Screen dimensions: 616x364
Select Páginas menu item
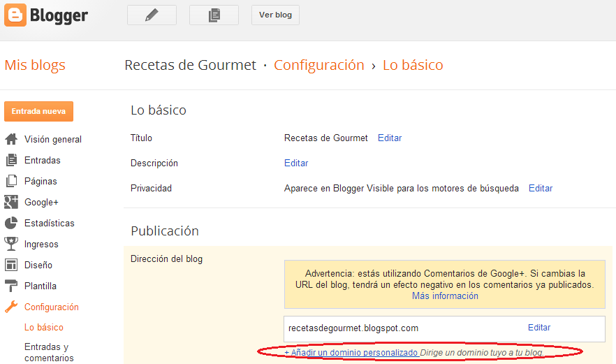point(41,181)
